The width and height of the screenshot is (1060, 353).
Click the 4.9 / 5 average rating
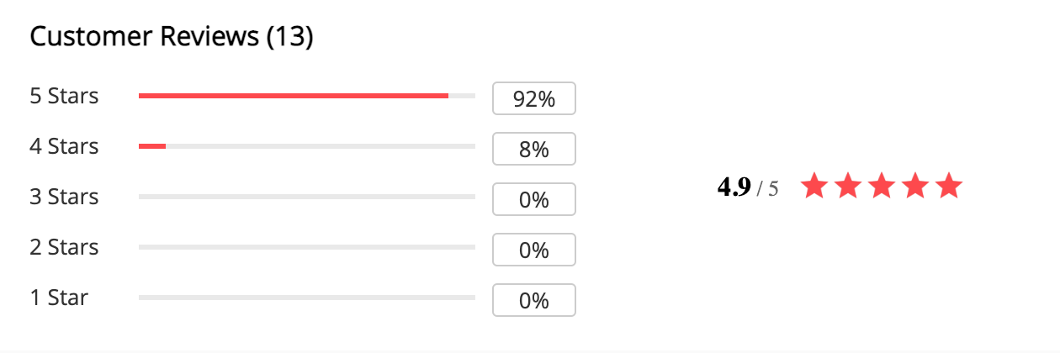[x=748, y=187]
